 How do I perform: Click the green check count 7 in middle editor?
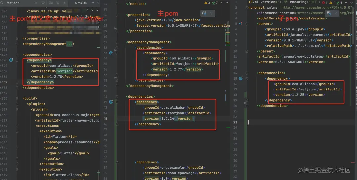(215, 3)
